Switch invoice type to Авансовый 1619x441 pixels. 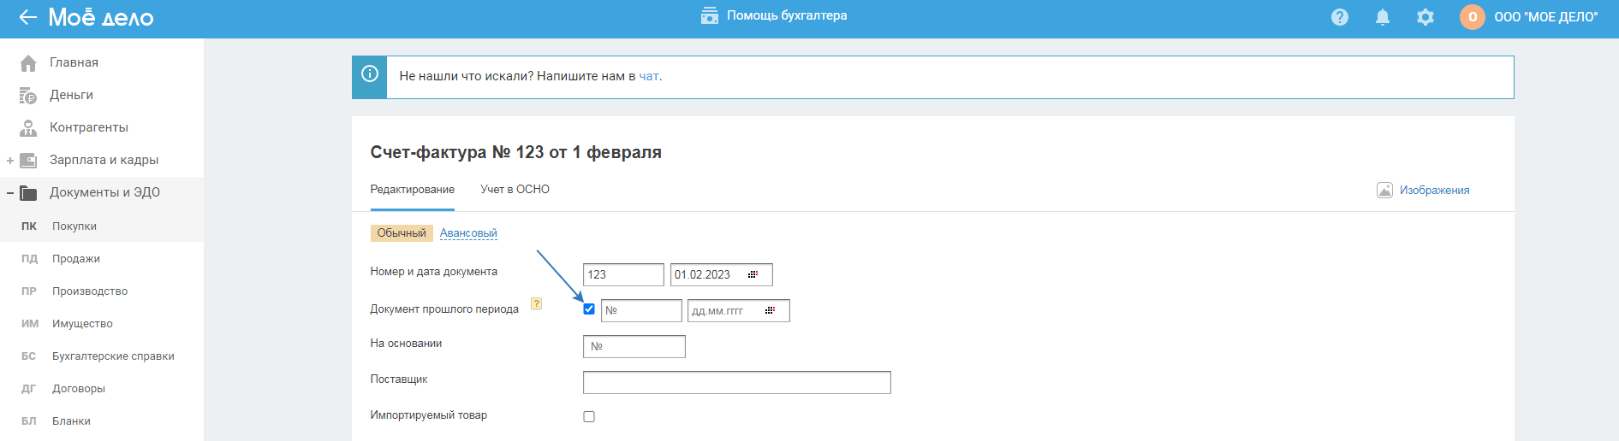click(468, 233)
